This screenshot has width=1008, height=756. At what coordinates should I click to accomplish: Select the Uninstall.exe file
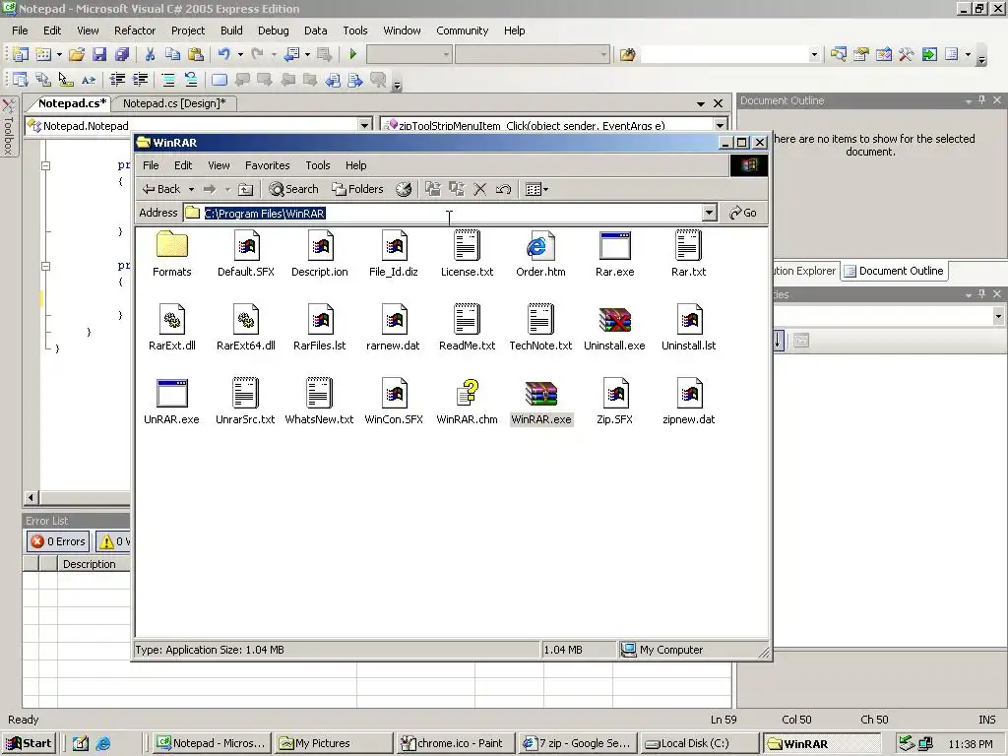click(614, 328)
